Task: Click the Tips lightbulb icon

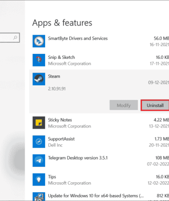Action: tap(39, 180)
